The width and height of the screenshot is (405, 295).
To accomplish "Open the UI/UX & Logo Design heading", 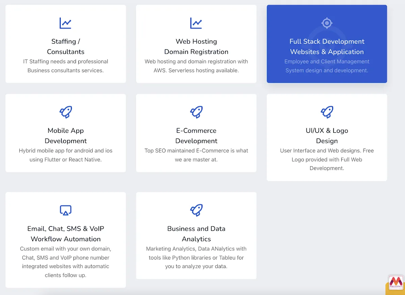I will (x=327, y=136).
